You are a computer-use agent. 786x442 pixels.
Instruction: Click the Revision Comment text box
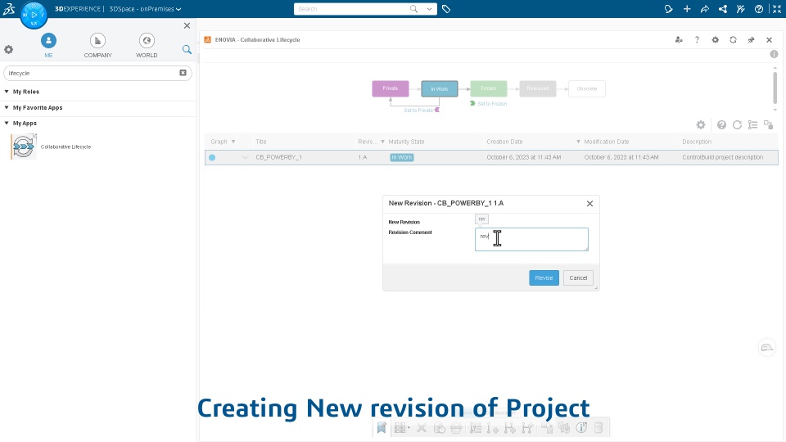pyautogui.click(x=531, y=240)
